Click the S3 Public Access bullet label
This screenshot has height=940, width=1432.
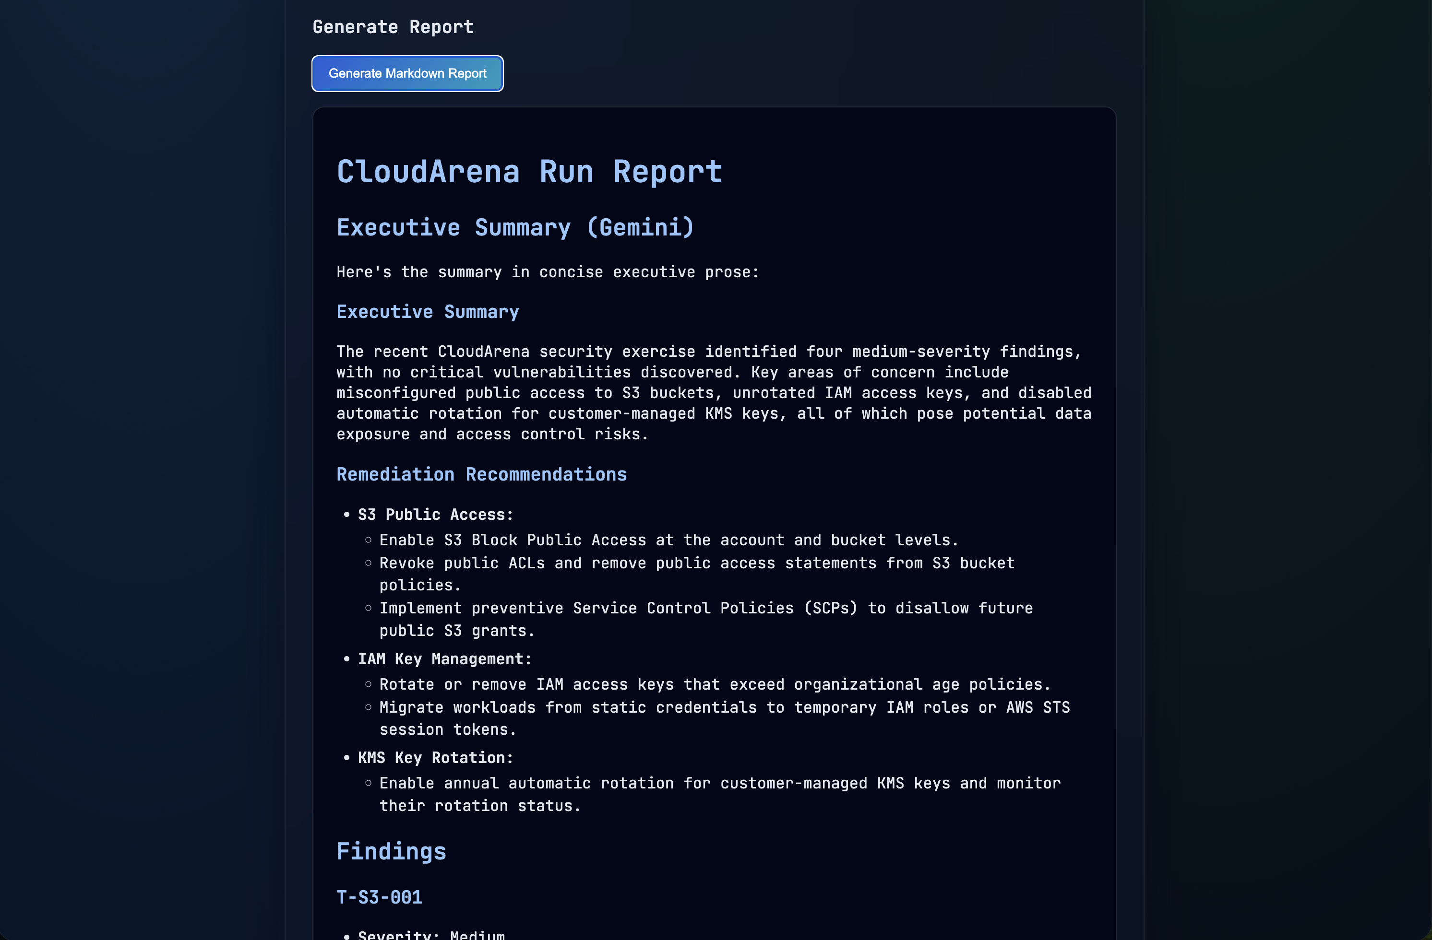coord(435,514)
